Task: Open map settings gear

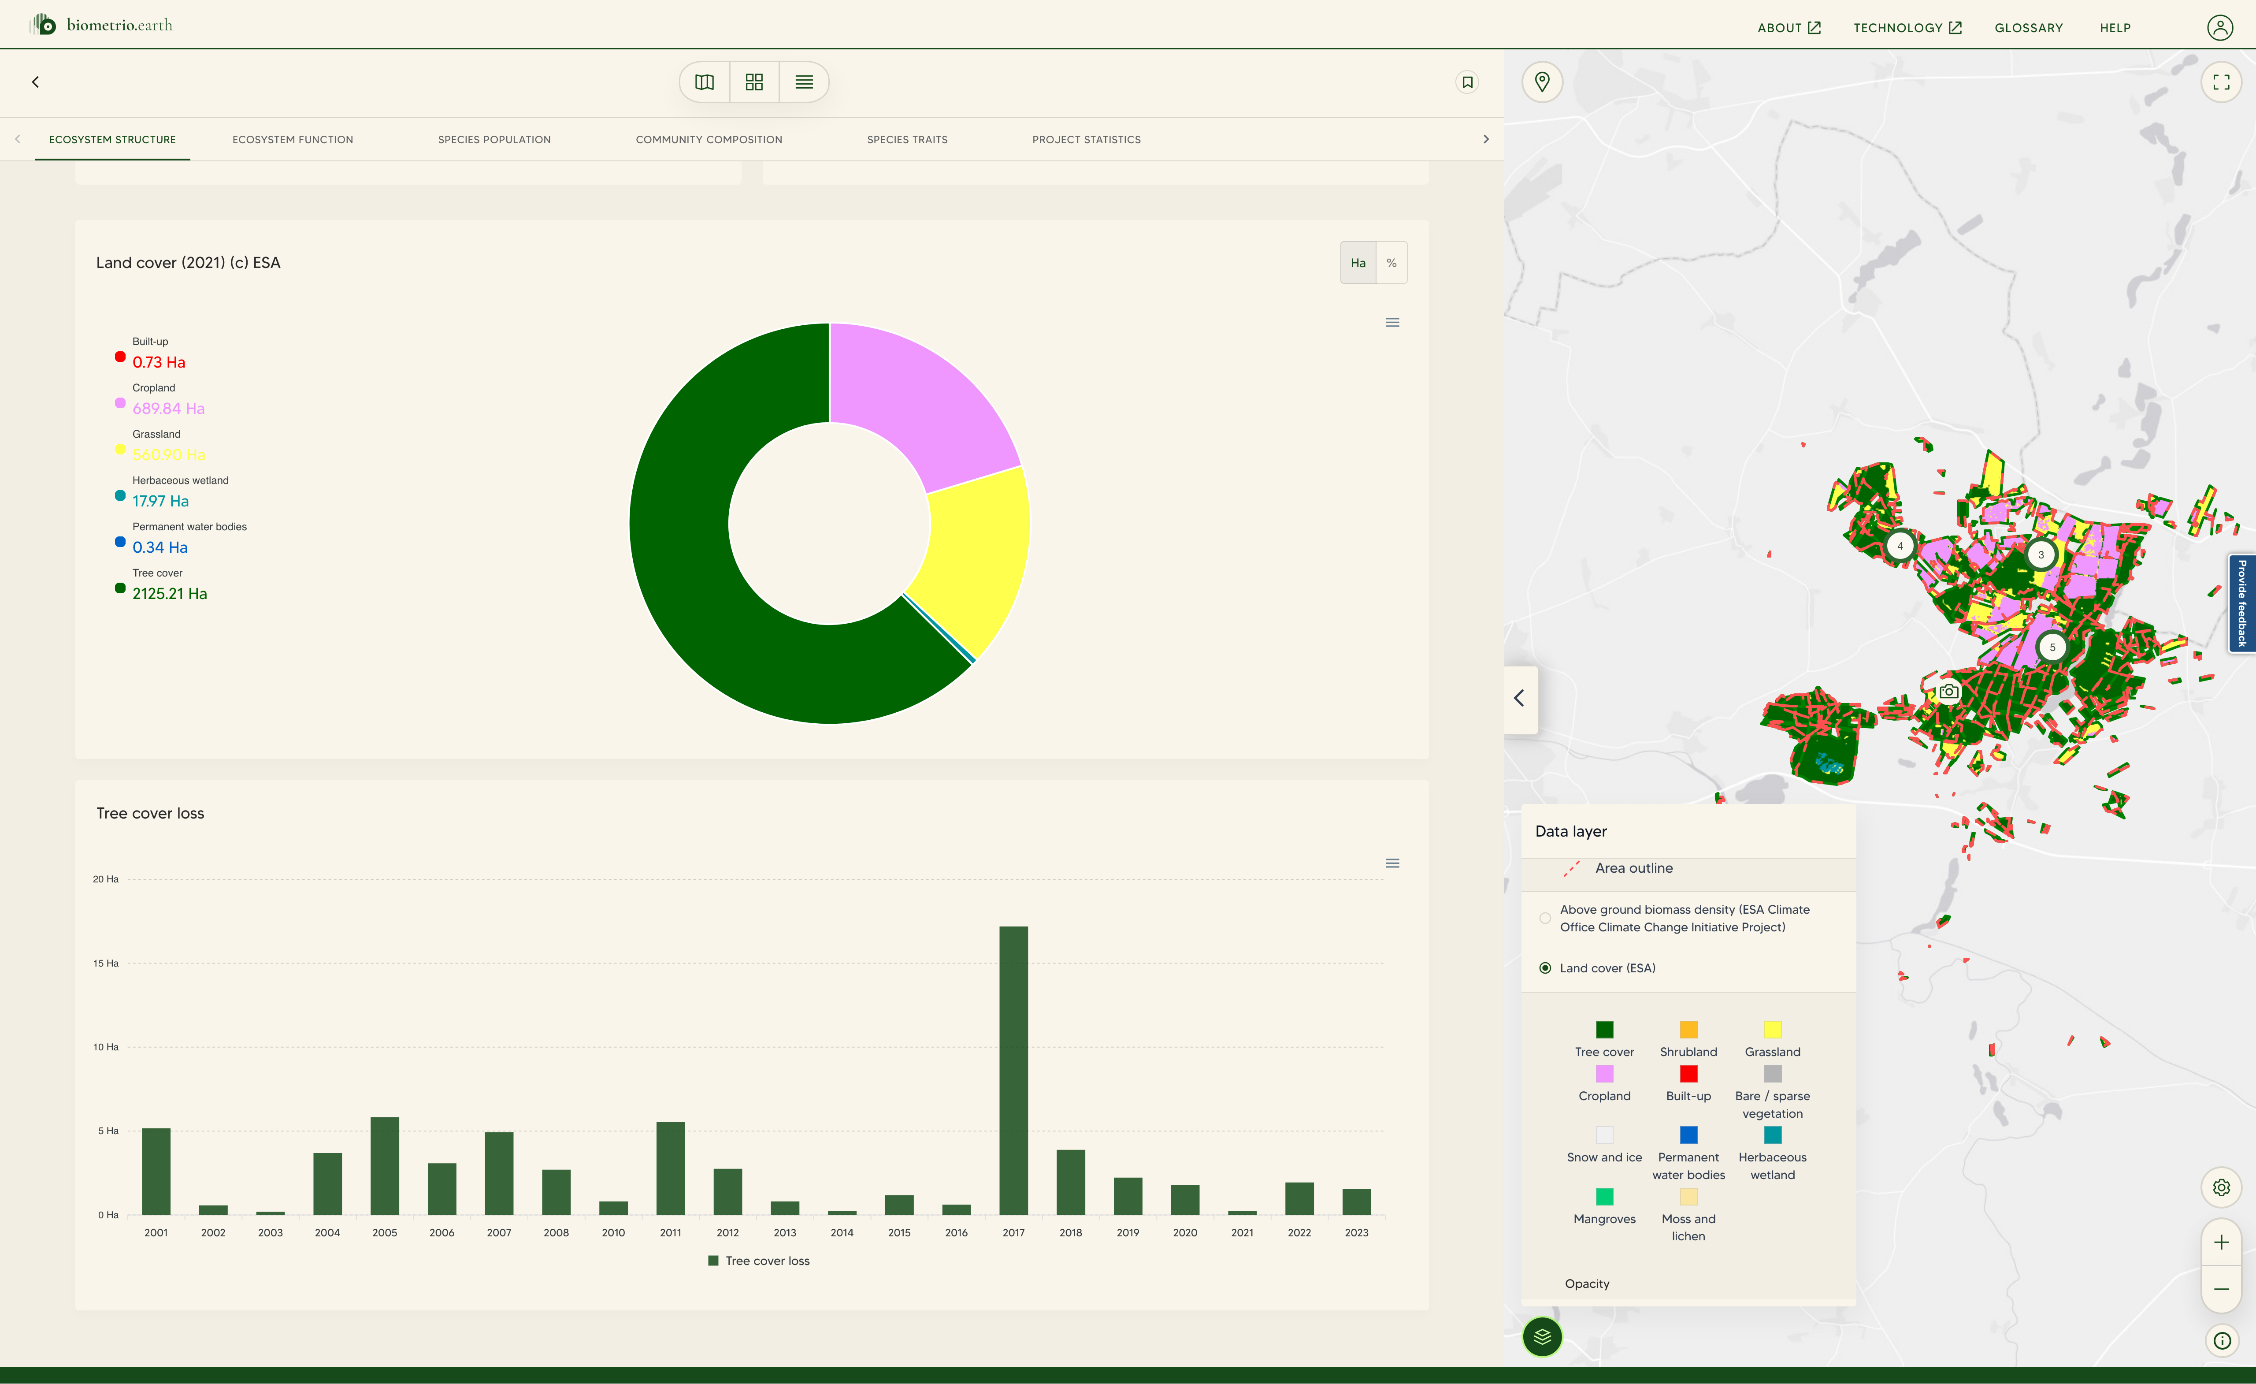Action: pyautogui.click(x=2221, y=1187)
